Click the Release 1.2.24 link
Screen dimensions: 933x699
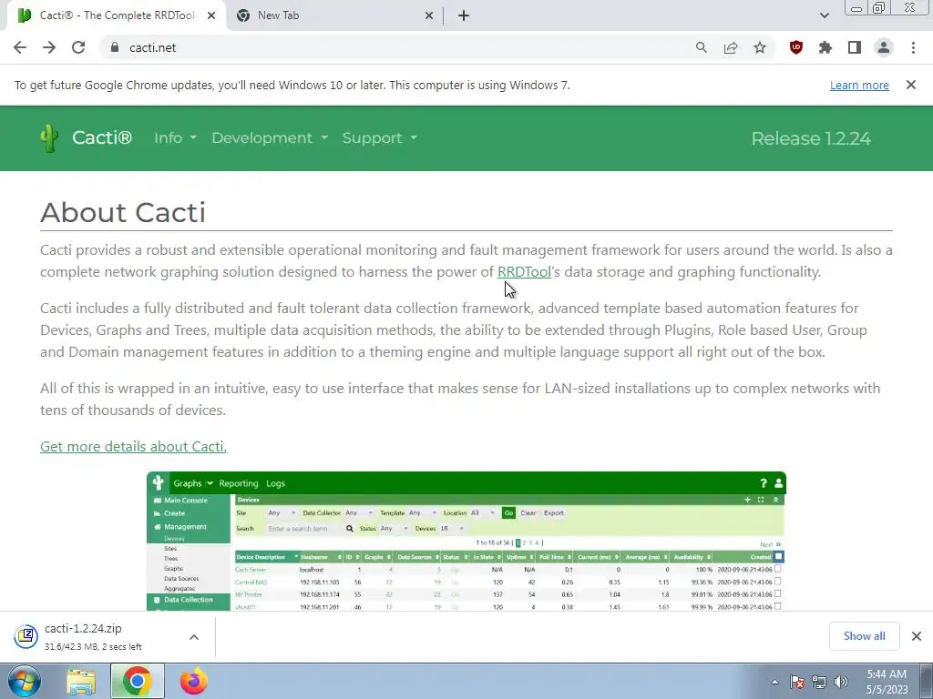(x=811, y=138)
